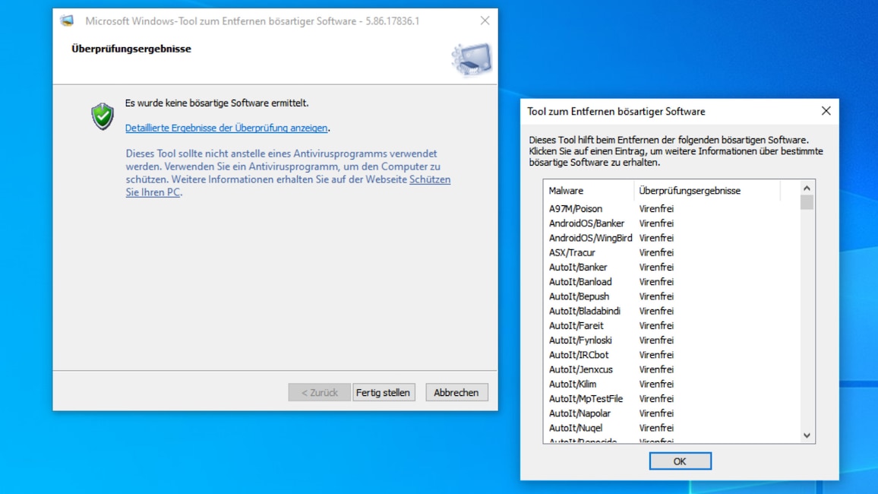The image size is (878, 494).
Task: Select the AutoIt/Nuqel entry
Action: pyautogui.click(x=576, y=427)
